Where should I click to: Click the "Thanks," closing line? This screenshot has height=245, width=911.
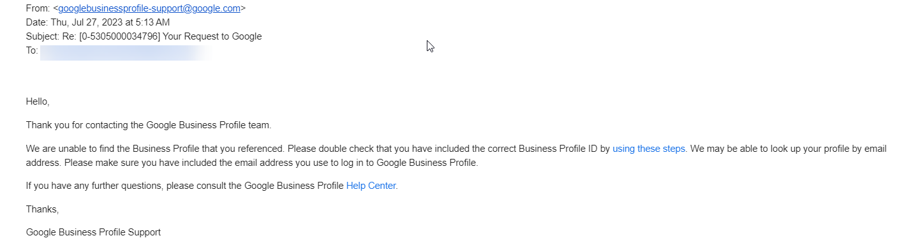42,209
